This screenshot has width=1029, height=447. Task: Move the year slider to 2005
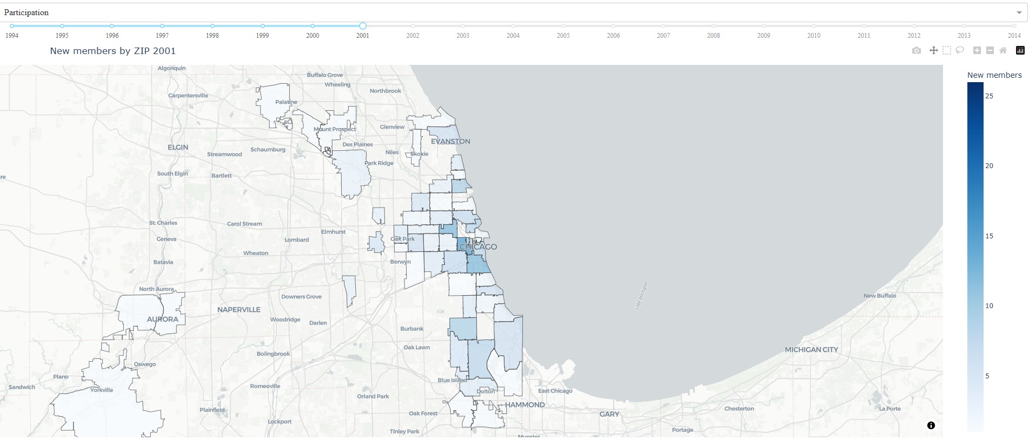pos(563,26)
